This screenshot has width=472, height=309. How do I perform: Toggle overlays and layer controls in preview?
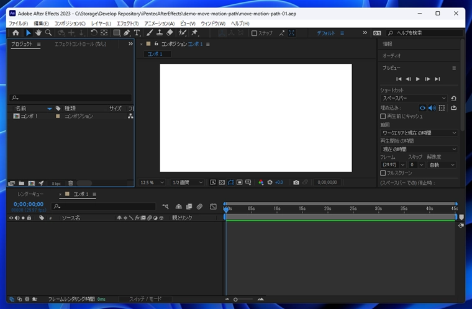(x=442, y=108)
